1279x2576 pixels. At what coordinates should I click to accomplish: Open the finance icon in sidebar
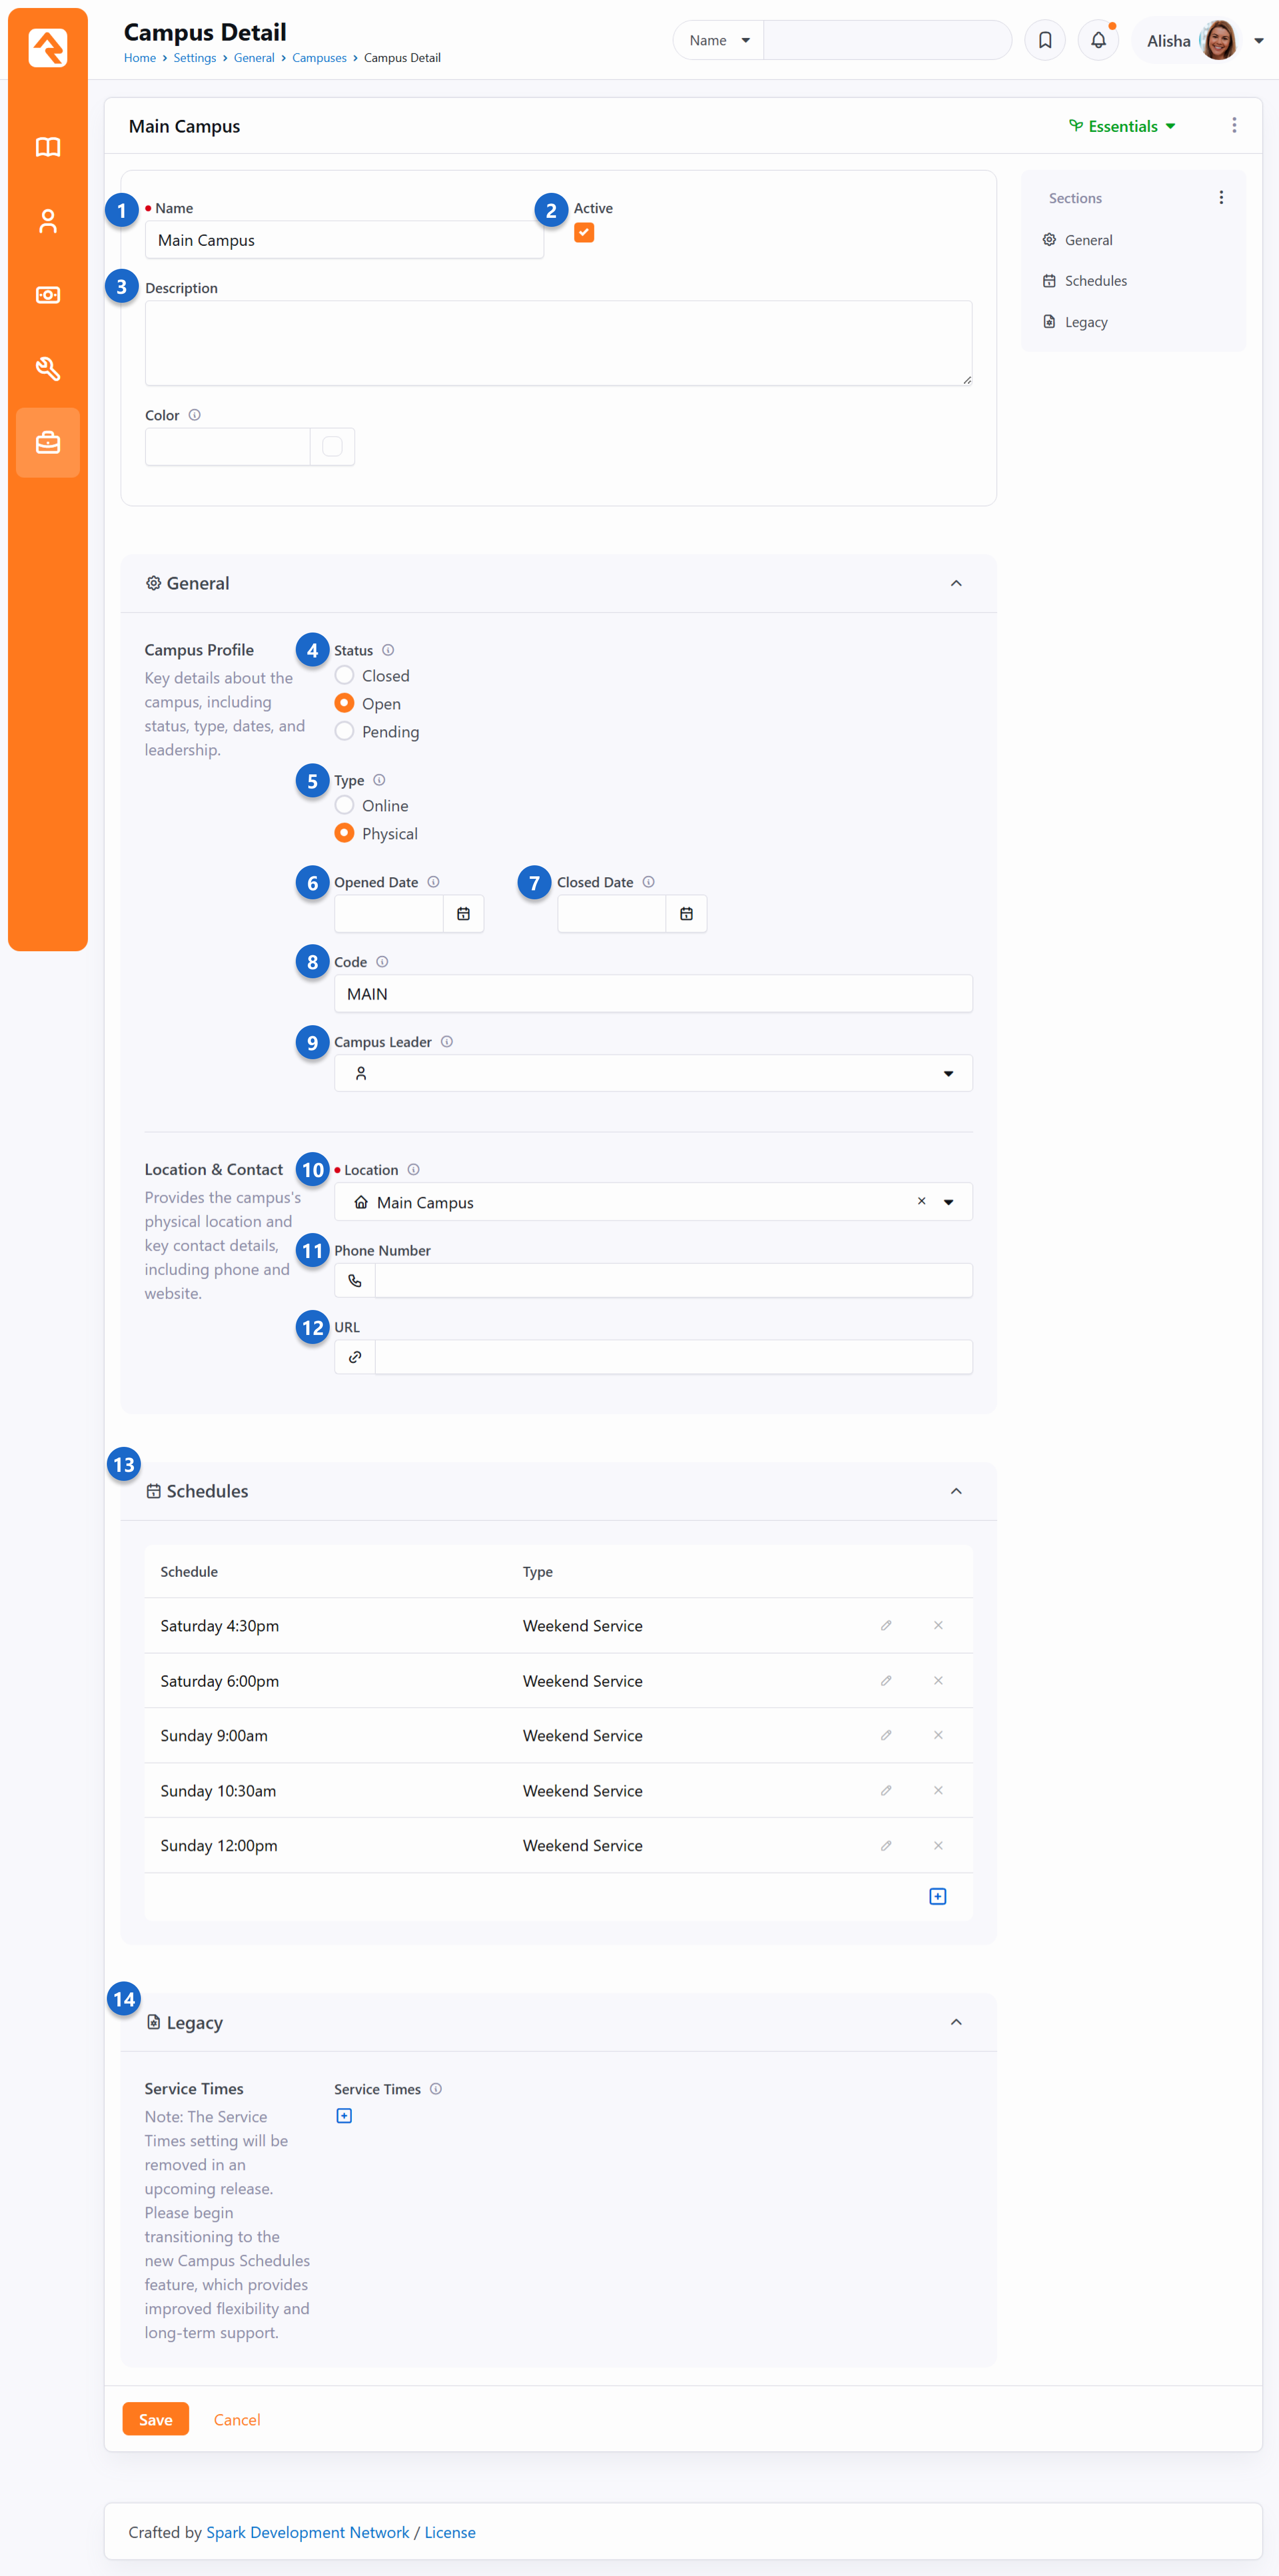[47, 295]
